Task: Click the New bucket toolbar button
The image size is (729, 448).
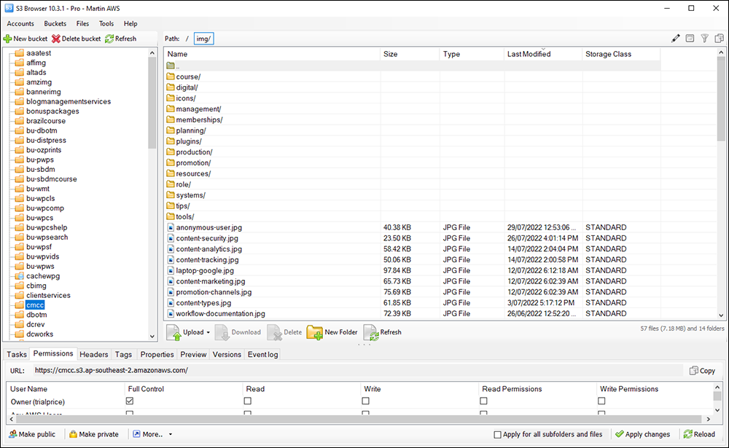Action: click(26, 39)
